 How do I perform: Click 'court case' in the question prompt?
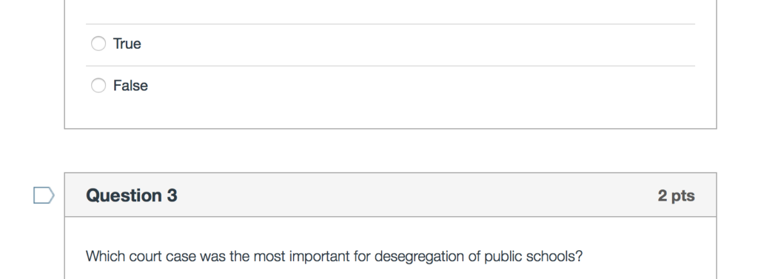coord(160,257)
